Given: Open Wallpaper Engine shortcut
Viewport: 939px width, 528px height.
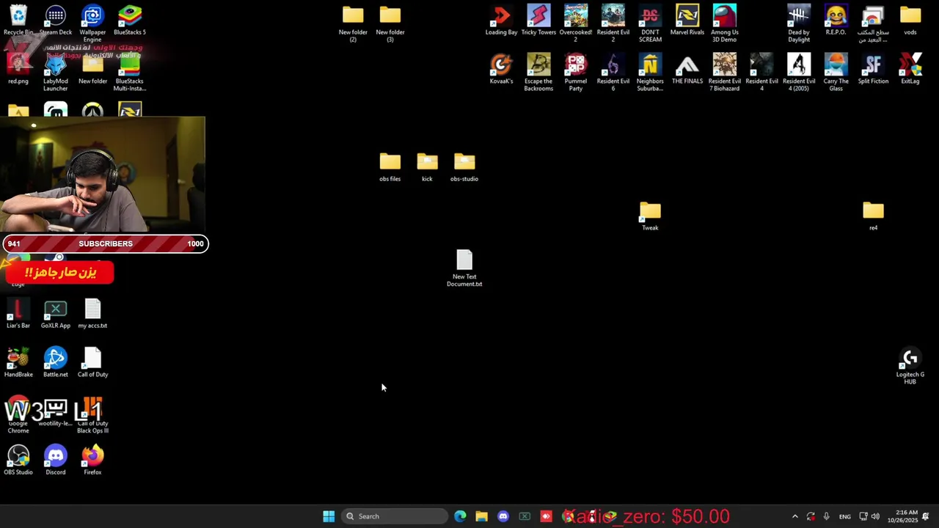Looking at the screenshot, I should 92,23.
